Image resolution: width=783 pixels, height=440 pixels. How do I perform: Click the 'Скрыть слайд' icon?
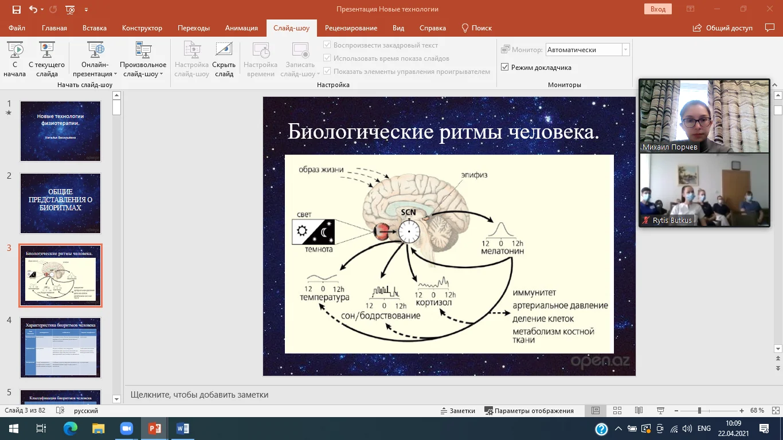(224, 50)
